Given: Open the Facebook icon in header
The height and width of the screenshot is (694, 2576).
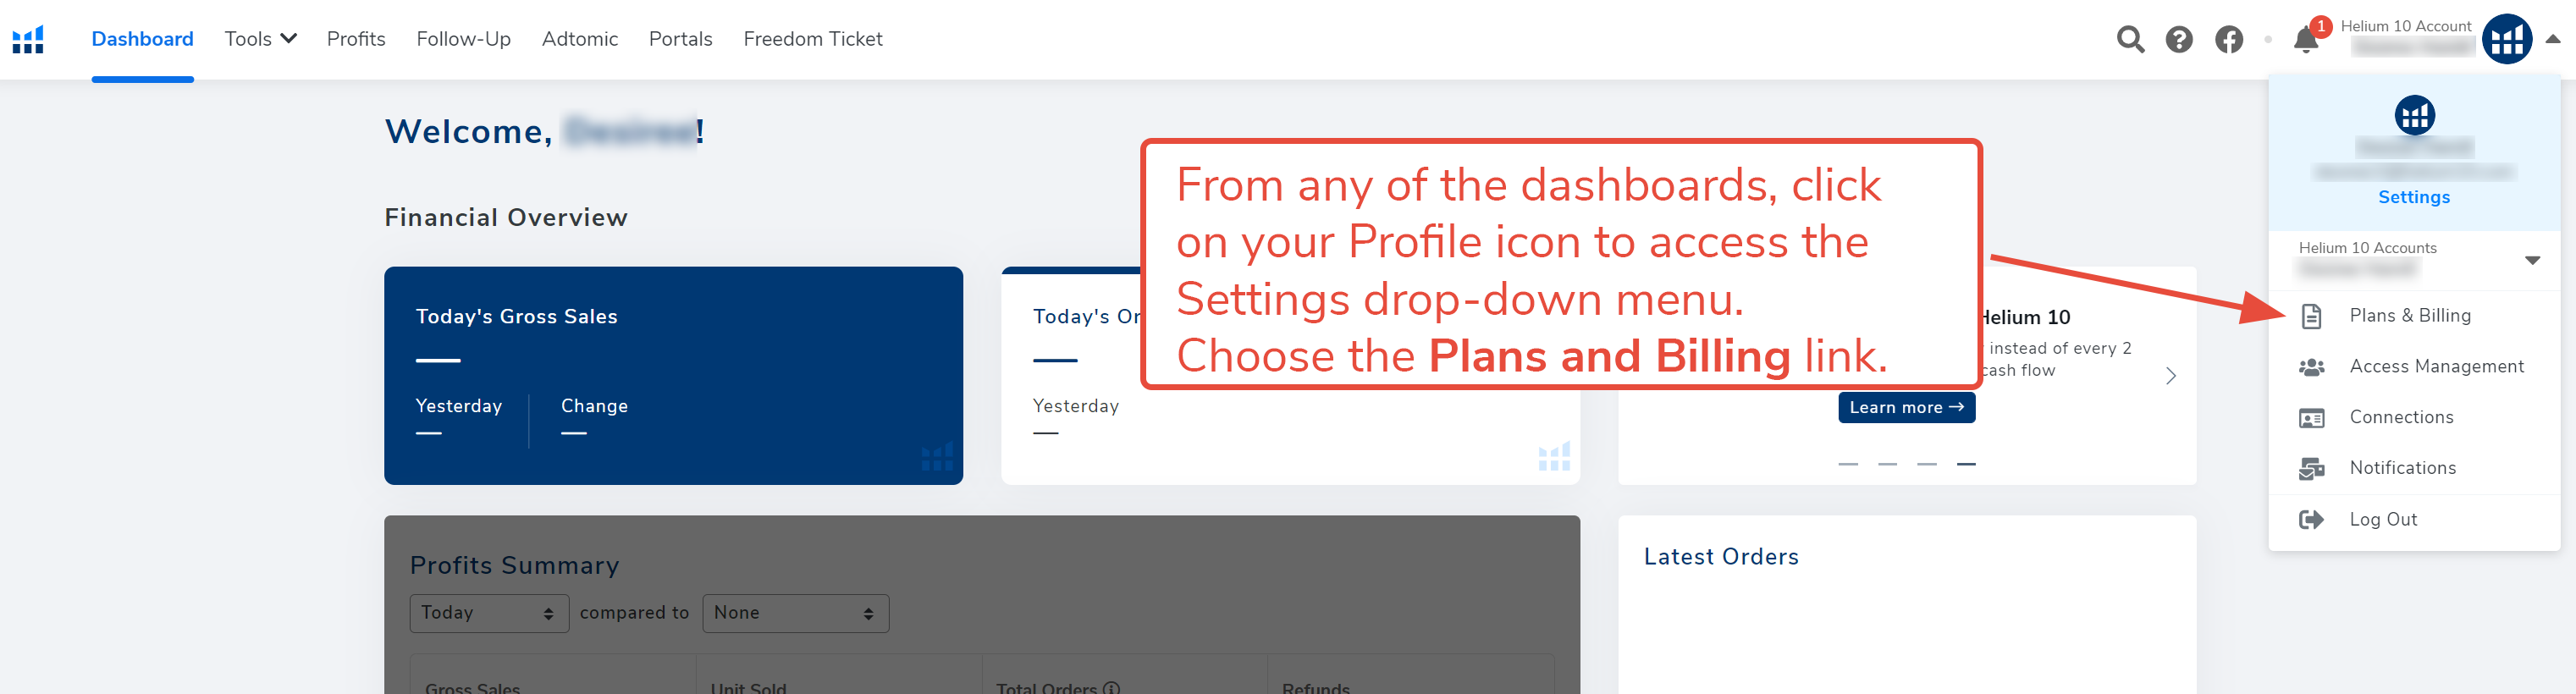Looking at the screenshot, I should point(2229,39).
